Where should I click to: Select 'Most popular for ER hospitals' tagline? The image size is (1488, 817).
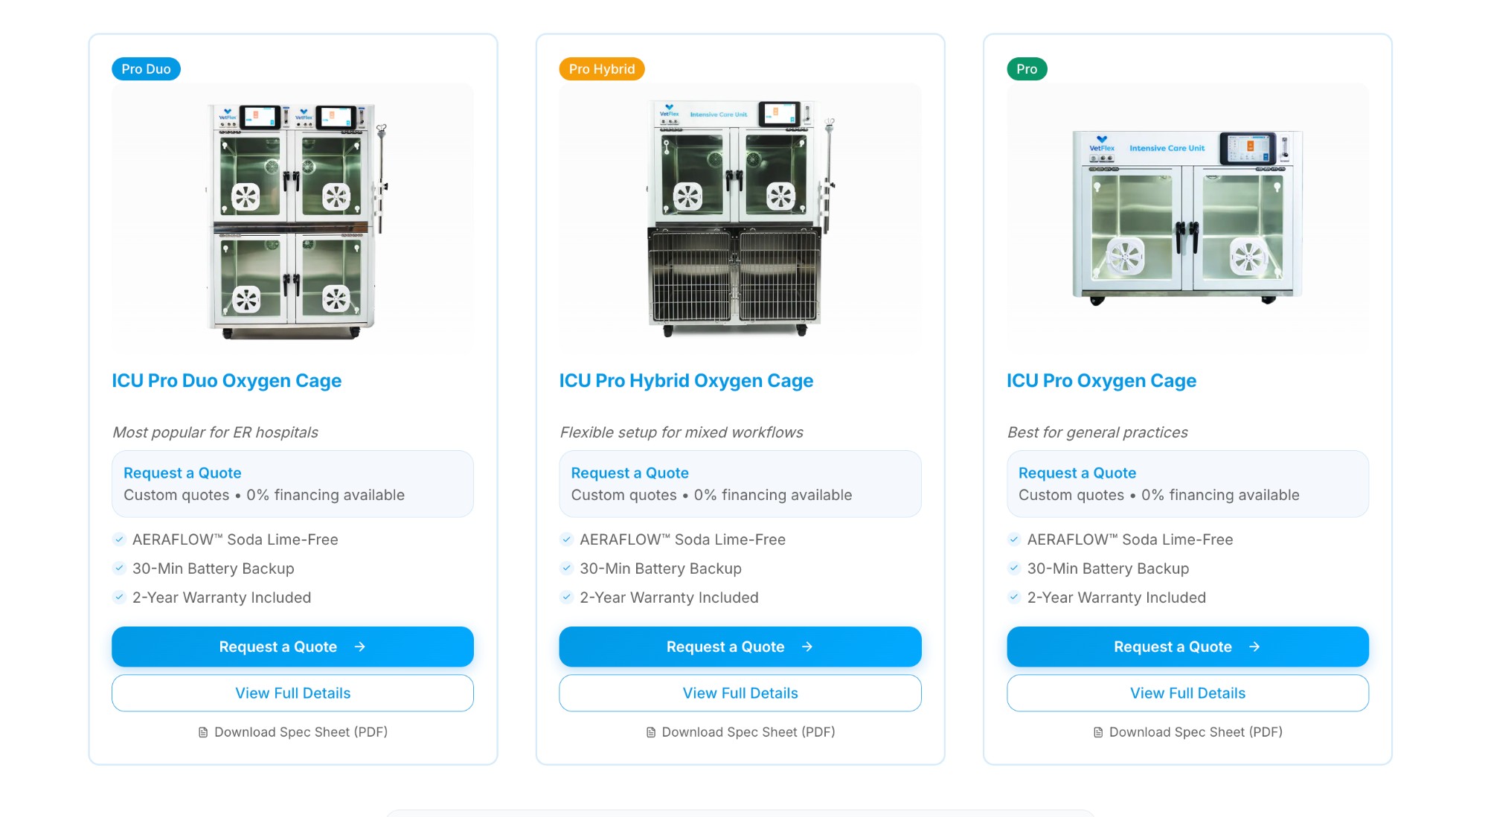pyautogui.click(x=215, y=432)
